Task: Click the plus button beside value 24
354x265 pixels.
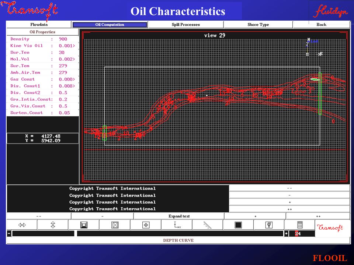Action: point(286,233)
